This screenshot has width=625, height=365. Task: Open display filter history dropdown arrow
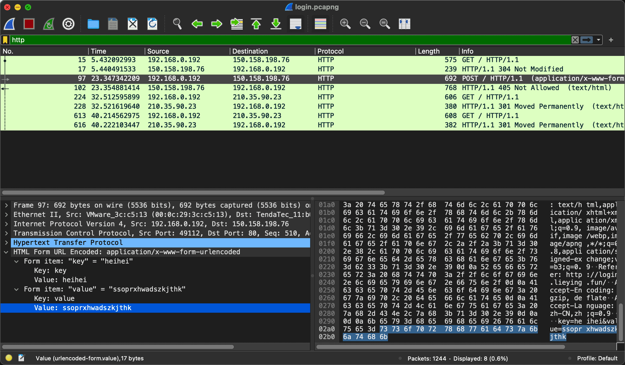tap(599, 40)
